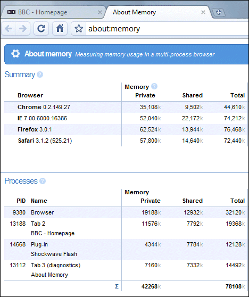The width and height of the screenshot is (249, 297).
Task: Click Browser process private 19188k
Action: 151,212
